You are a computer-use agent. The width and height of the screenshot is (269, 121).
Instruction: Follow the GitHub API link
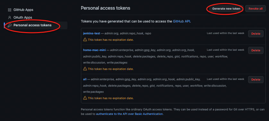(x=181, y=22)
